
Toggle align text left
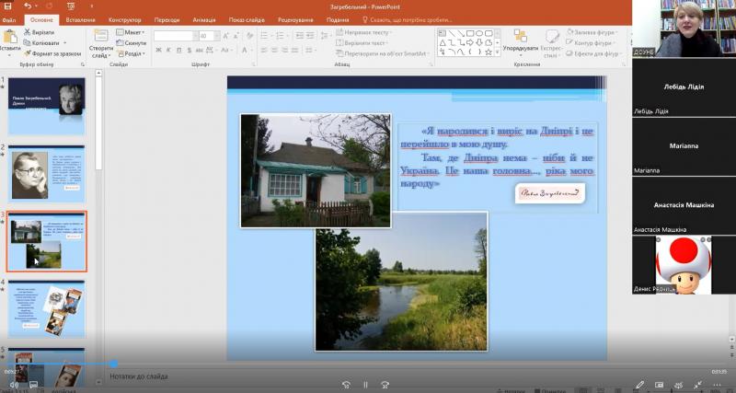[264, 50]
